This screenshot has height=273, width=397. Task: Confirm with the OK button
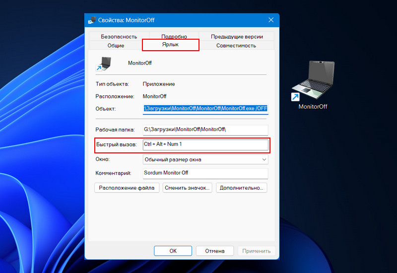pyautogui.click(x=173, y=251)
